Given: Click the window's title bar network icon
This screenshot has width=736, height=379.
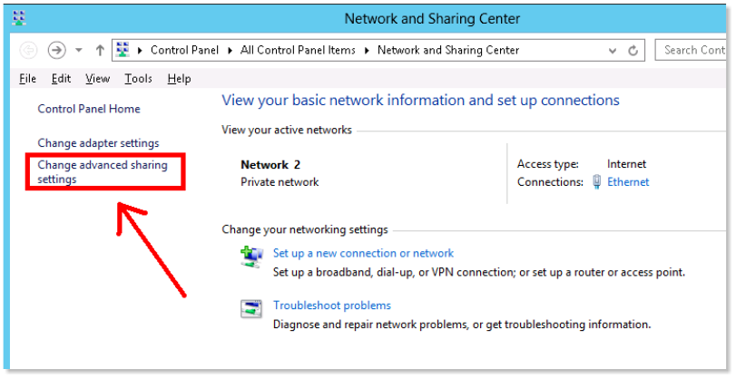Looking at the screenshot, I should click(x=19, y=18).
